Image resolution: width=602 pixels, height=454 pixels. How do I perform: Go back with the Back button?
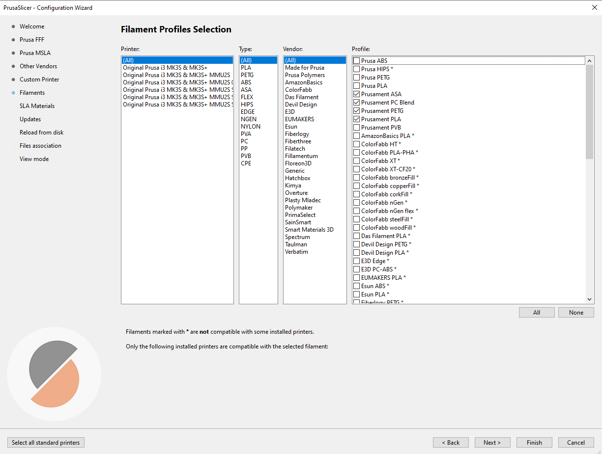[451, 443]
